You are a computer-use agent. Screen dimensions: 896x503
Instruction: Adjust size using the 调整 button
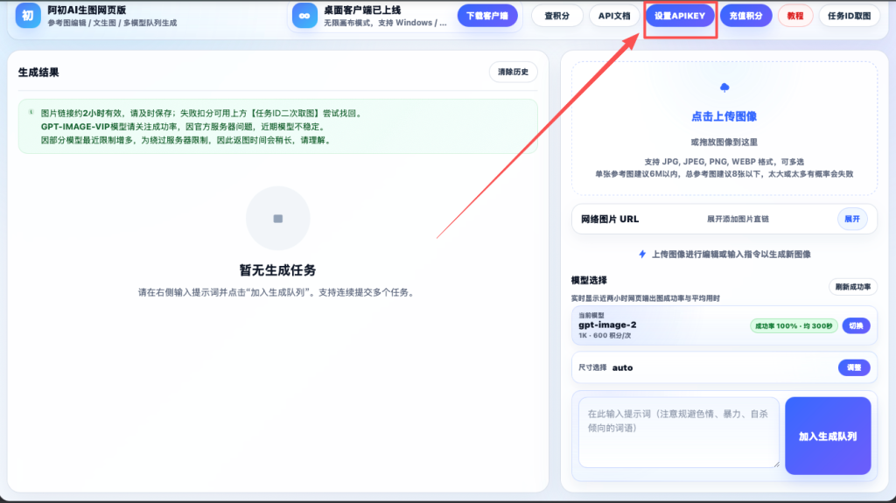(854, 367)
